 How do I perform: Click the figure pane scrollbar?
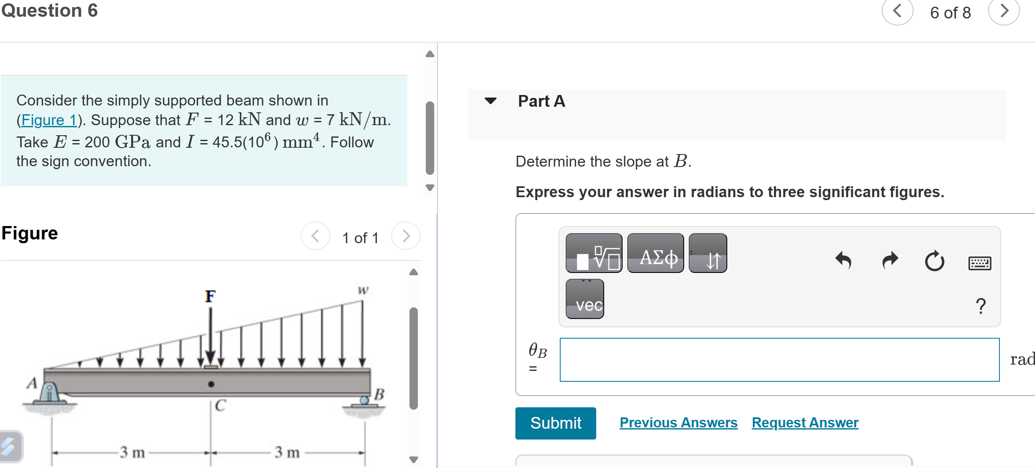[414, 356]
